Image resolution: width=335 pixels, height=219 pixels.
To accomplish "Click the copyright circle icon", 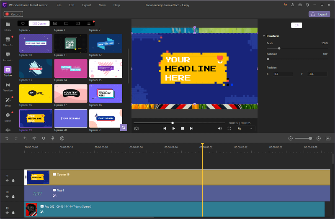I will coord(62,138).
